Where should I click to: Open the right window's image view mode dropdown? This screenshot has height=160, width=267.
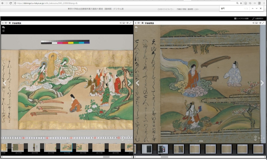(x=257, y=23)
